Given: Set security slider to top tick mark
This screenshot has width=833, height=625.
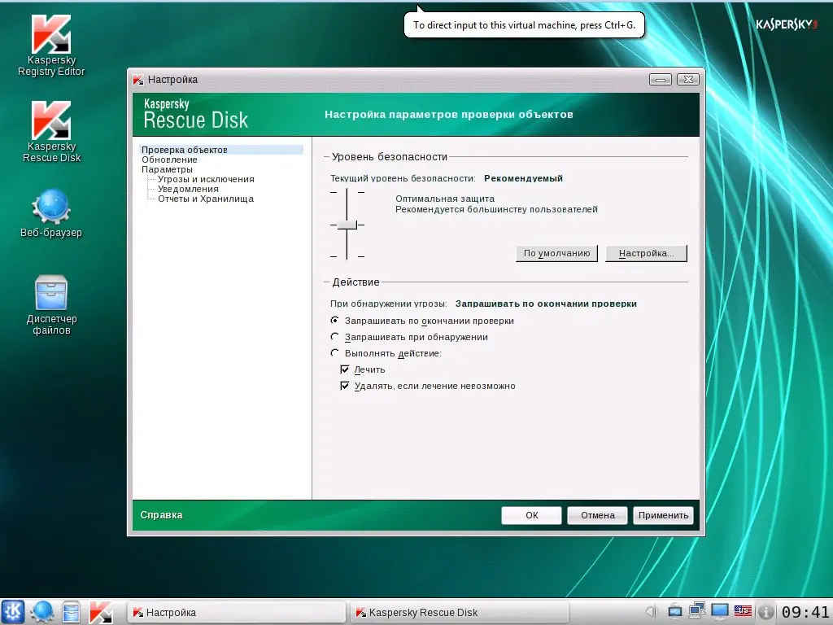Looking at the screenshot, I should point(347,192).
